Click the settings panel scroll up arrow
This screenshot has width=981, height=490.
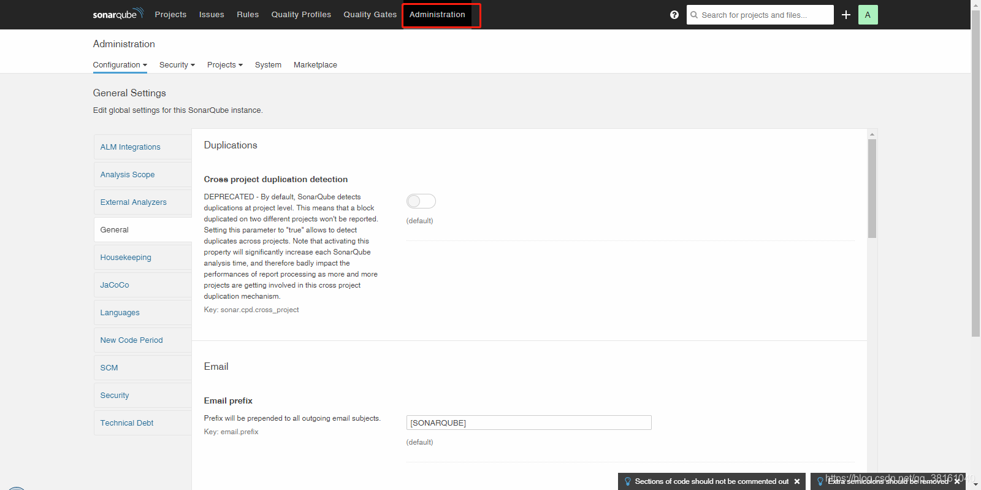point(872,134)
